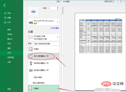
Task: Select 新建 new document sidebar icon
Action: click(5, 18)
